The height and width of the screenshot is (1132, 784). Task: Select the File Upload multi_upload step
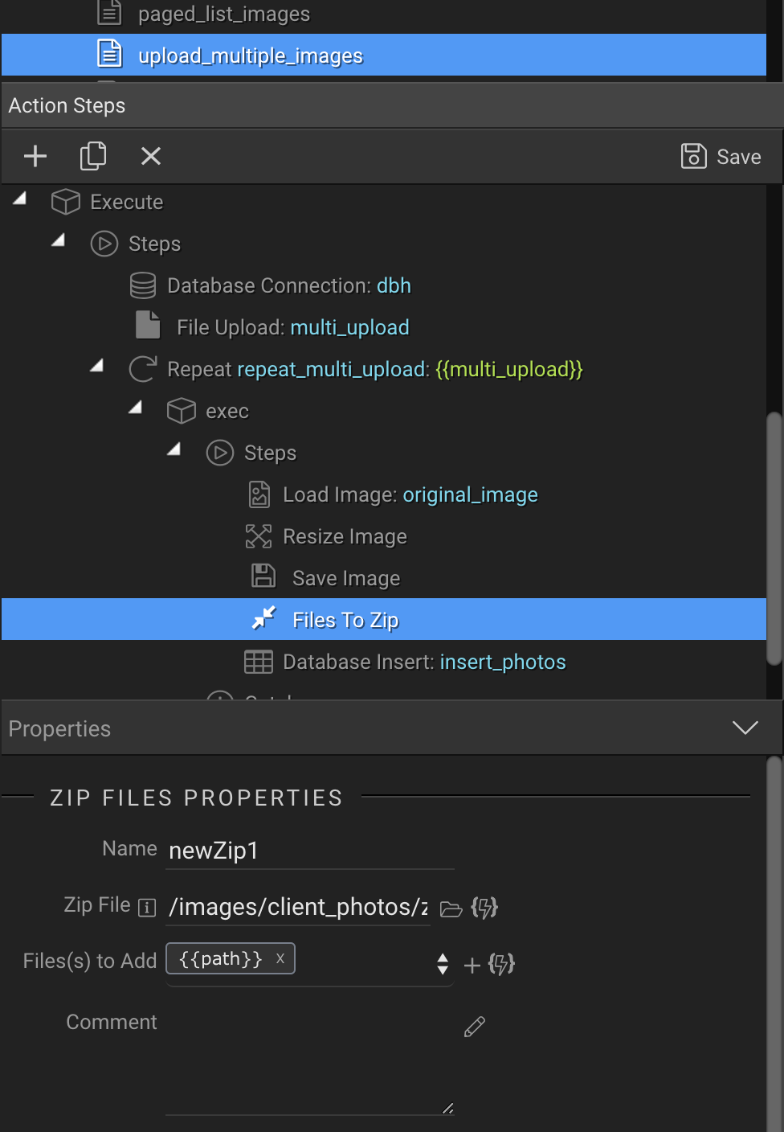[x=292, y=327]
